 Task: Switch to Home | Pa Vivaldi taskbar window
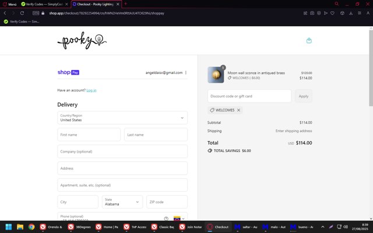(x=107, y=227)
